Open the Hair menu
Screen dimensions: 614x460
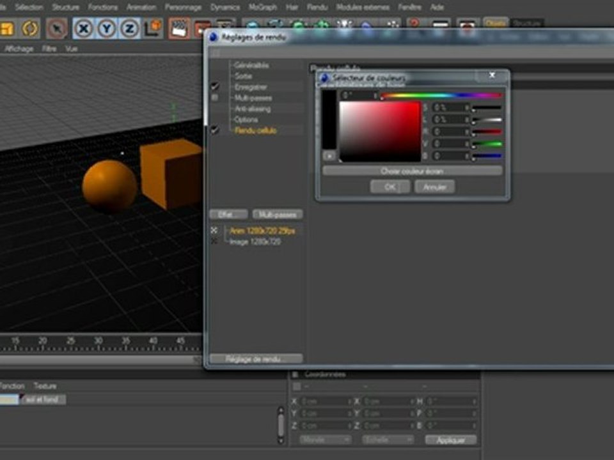[x=292, y=7]
